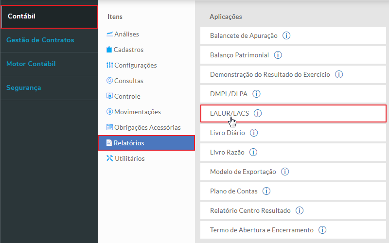Open Gestão de Contratos module
389x243 pixels.
[40, 40]
